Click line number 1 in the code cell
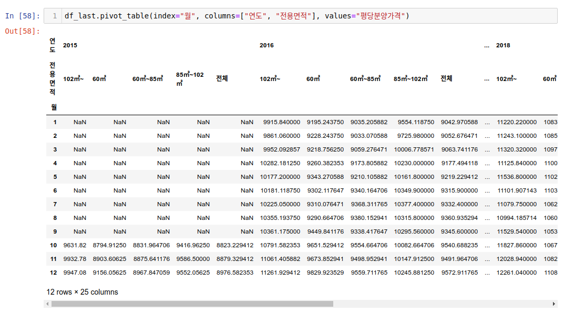The width and height of the screenshot is (564, 312). click(x=55, y=16)
